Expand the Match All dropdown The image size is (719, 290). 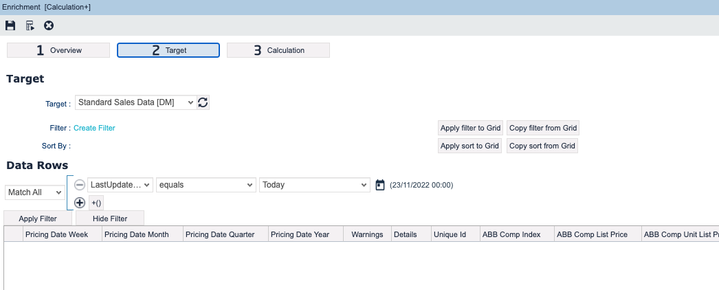click(34, 192)
